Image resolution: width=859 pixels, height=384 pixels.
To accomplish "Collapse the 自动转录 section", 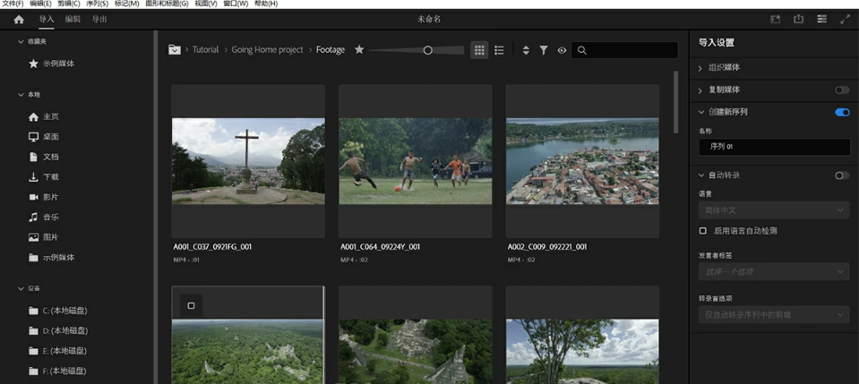I will [x=700, y=175].
